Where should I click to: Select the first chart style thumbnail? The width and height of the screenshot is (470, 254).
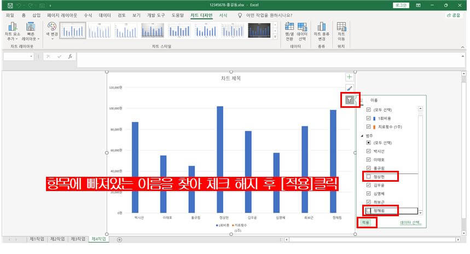click(73, 30)
